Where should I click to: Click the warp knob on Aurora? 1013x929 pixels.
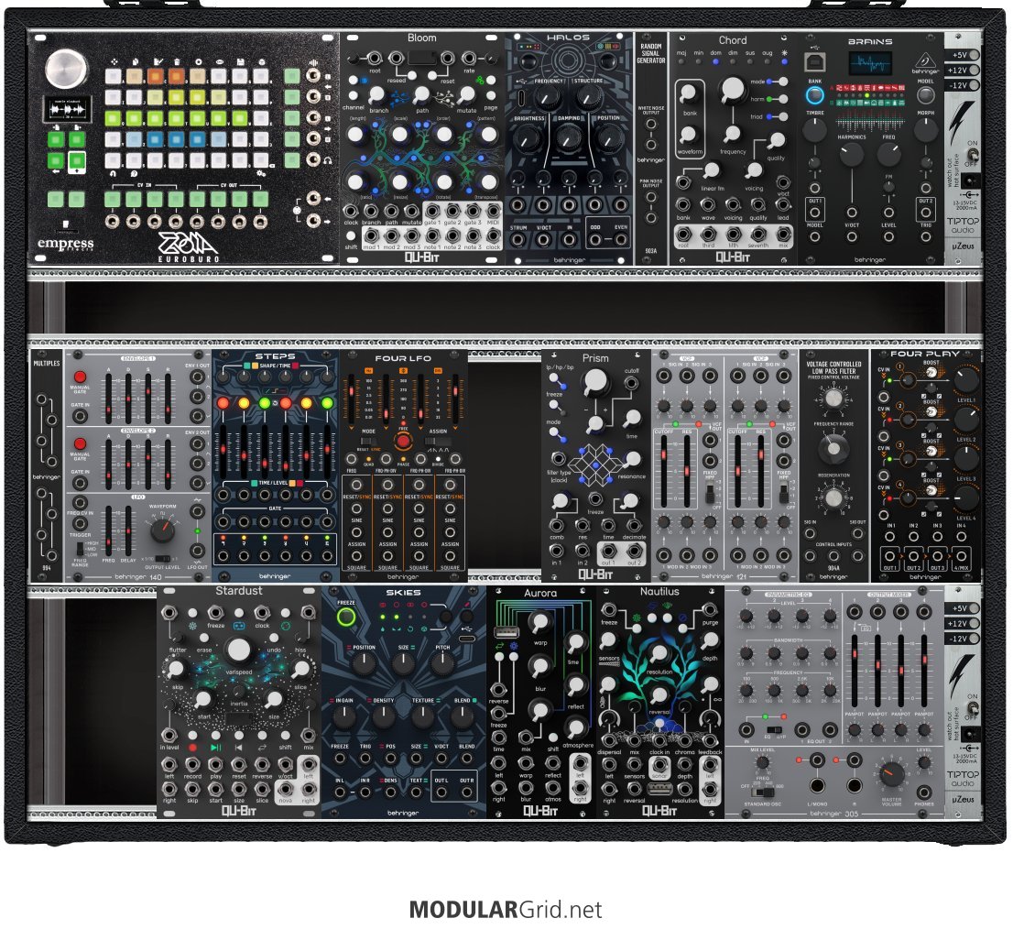coord(539,623)
